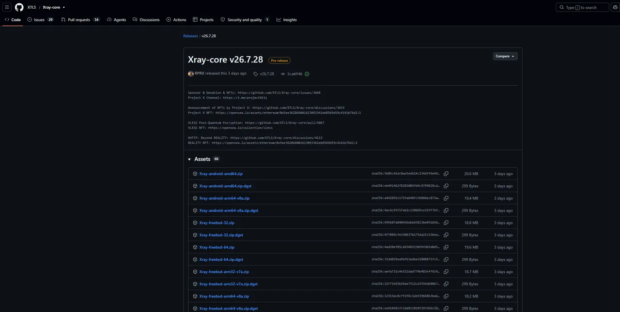Click the Sponsor & Donation & NFTs line
Viewport: 620px width, 312px height.
tap(254, 92)
